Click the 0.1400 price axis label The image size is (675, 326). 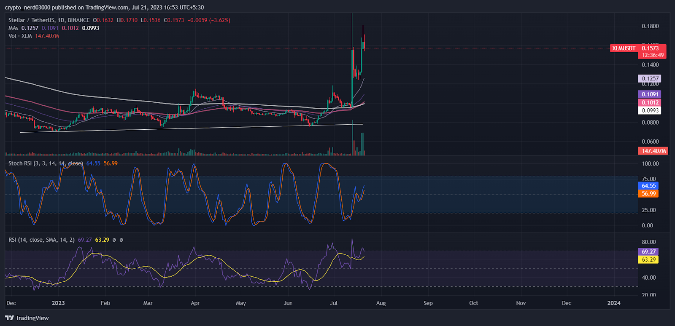(650, 65)
